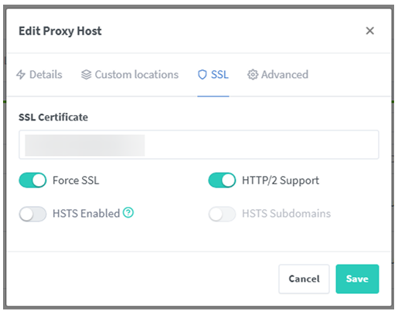Open the SSL Certificate dropdown
The height and width of the screenshot is (311, 398).
coord(199,144)
